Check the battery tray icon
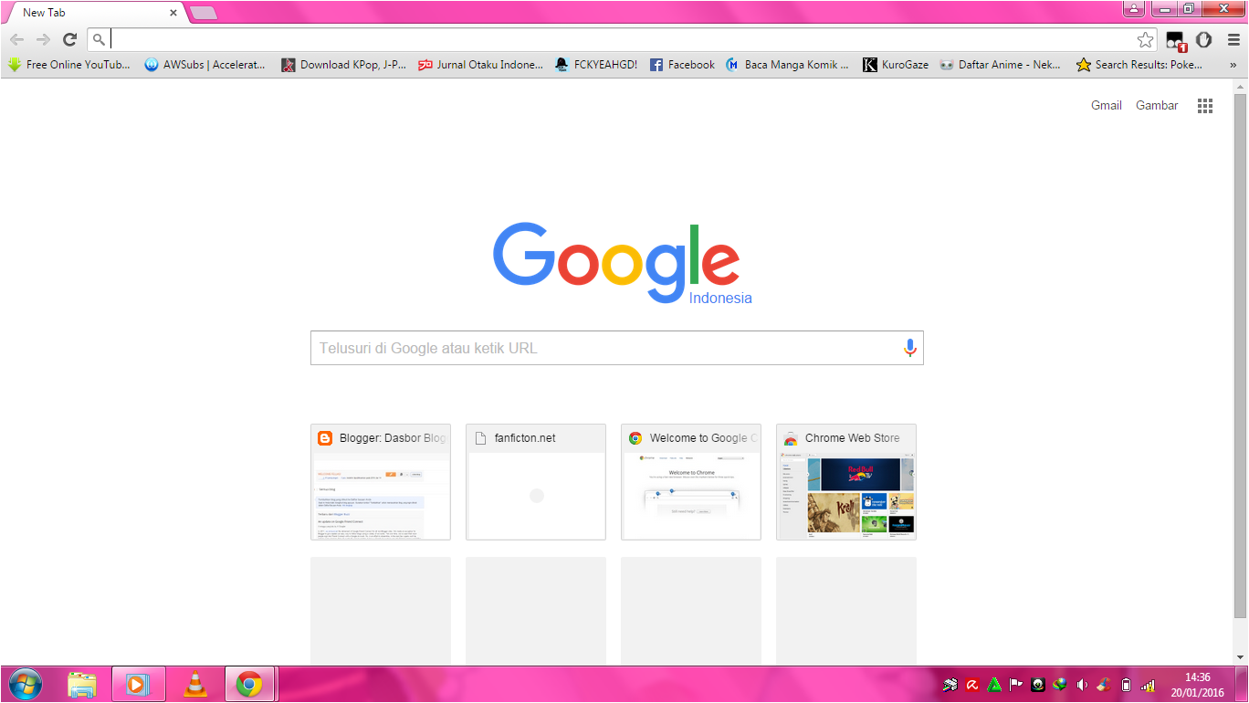The height and width of the screenshot is (703, 1249). click(x=1126, y=685)
